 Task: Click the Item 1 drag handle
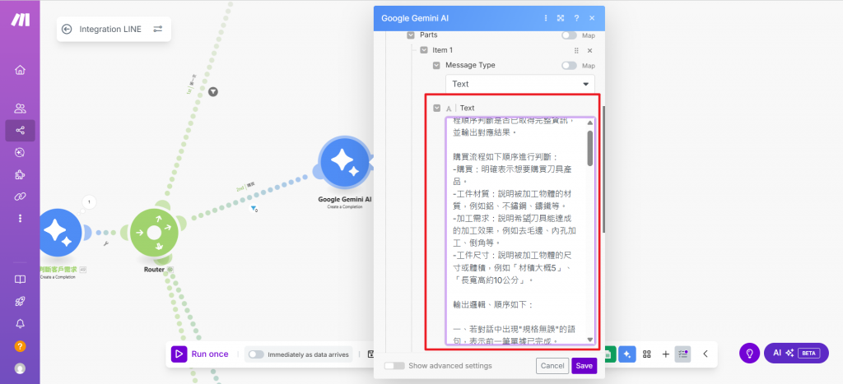tap(576, 50)
